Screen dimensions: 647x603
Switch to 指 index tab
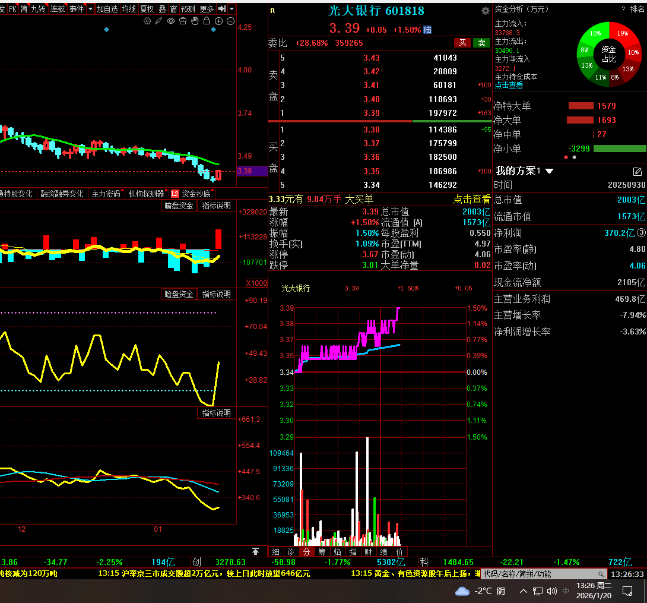click(353, 552)
